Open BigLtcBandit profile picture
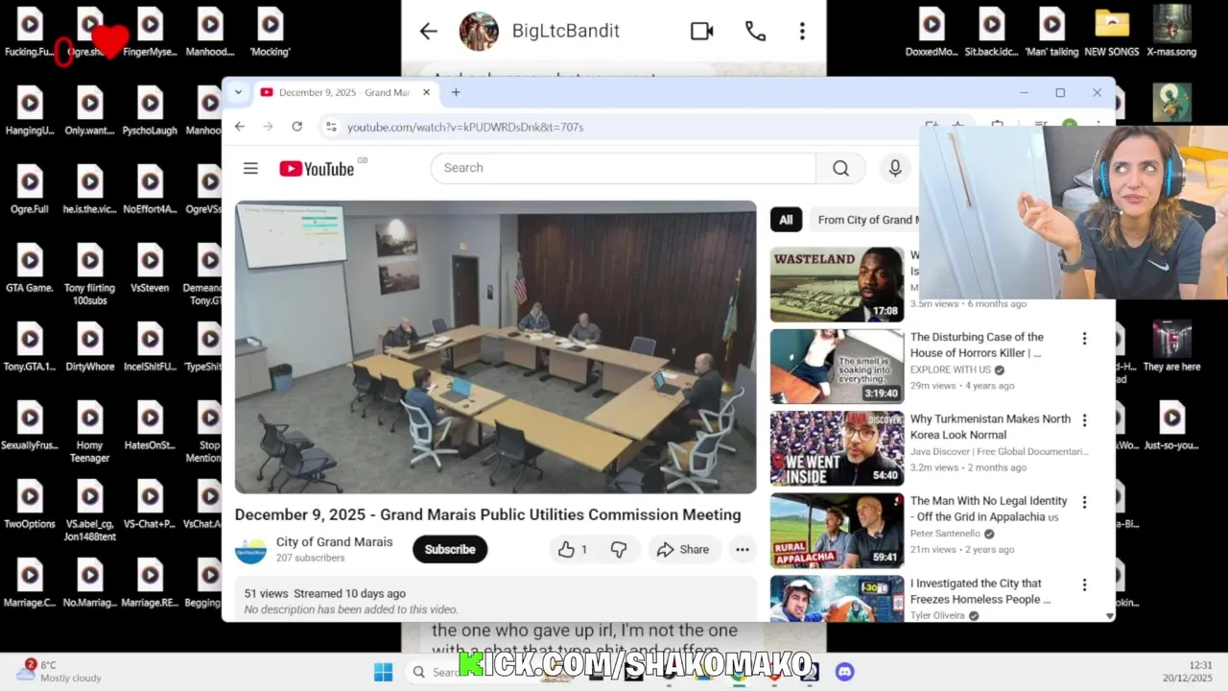Image resolution: width=1228 pixels, height=691 pixels. (479, 31)
